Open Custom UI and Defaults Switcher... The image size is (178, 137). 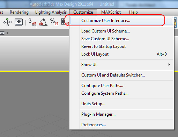(x=121, y=75)
